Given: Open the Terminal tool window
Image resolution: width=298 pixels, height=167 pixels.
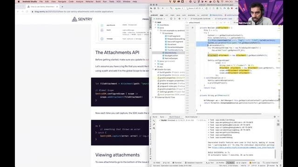Looking at the screenshot, I should 177,163.
